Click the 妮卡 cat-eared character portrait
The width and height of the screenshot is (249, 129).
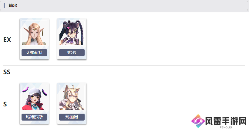(x=72, y=33)
